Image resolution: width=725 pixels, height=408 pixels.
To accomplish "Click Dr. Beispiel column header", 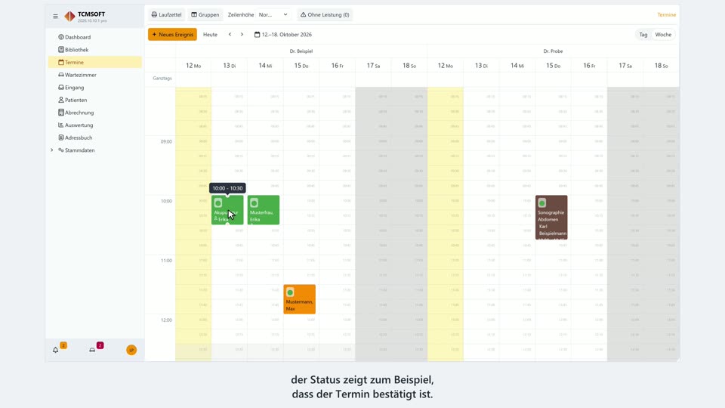I will (301, 51).
